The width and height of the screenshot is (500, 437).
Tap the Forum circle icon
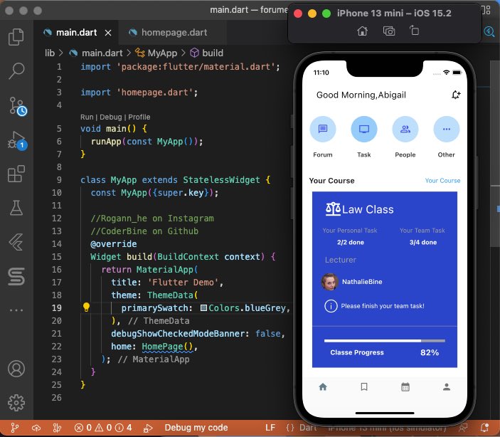pyautogui.click(x=323, y=129)
